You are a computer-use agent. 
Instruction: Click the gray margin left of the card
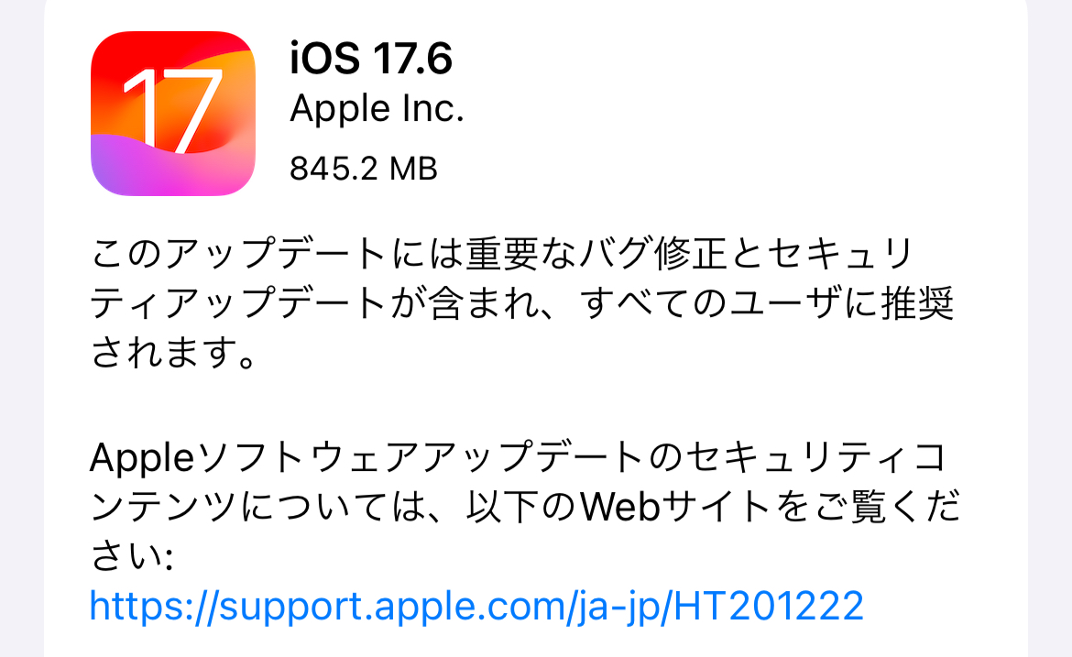coord(22,328)
